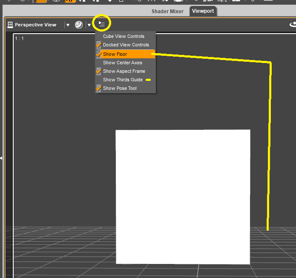This screenshot has width=296, height=278.
Task: Uncheck the Show Pose Tool option
Action: [126, 88]
